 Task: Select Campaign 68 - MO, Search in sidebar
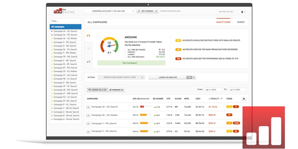pyautogui.click(x=65, y=90)
